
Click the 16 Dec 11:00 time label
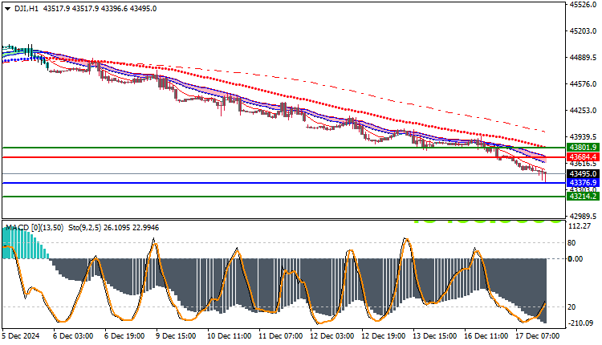486,336
